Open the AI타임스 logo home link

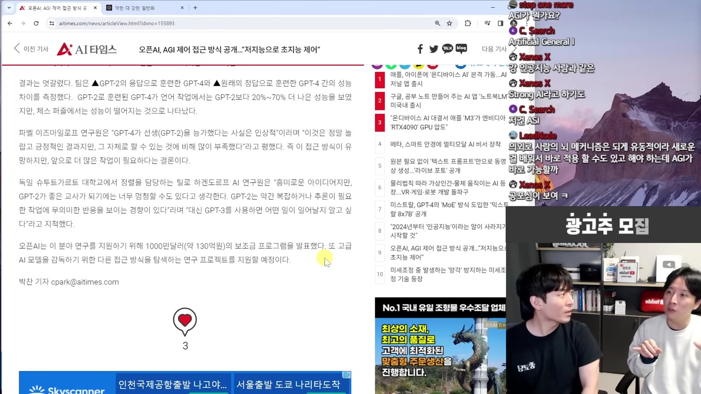tap(87, 49)
